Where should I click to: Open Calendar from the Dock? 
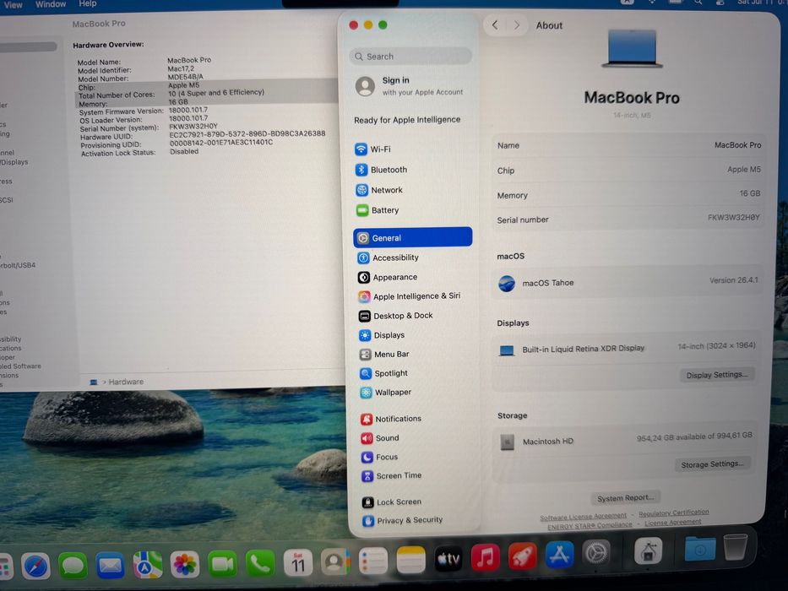(297, 563)
